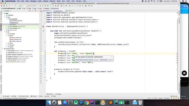Viewport: 189px width, 106px height.
Task: Expand the com.example (androidTest) package
Action: tap(6, 26)
